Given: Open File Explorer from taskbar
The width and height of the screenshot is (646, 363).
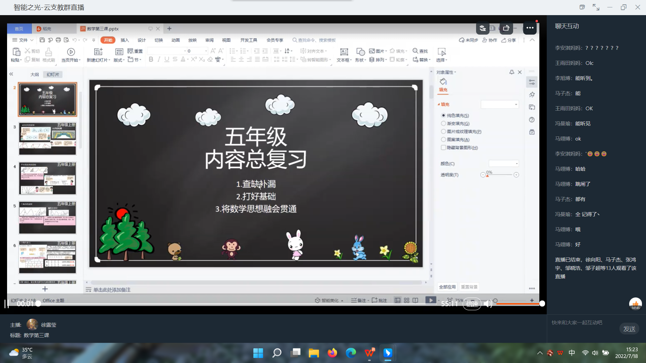Looking at the screenshot, I should [314, 353].
